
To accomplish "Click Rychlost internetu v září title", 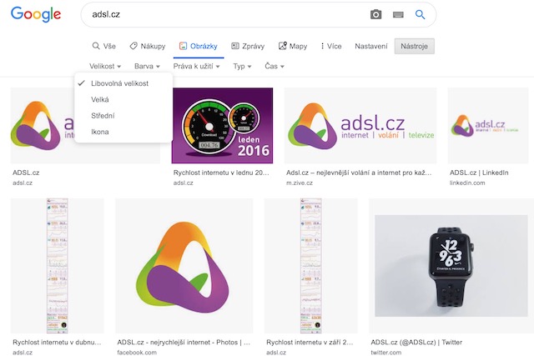I will [310, 343].
